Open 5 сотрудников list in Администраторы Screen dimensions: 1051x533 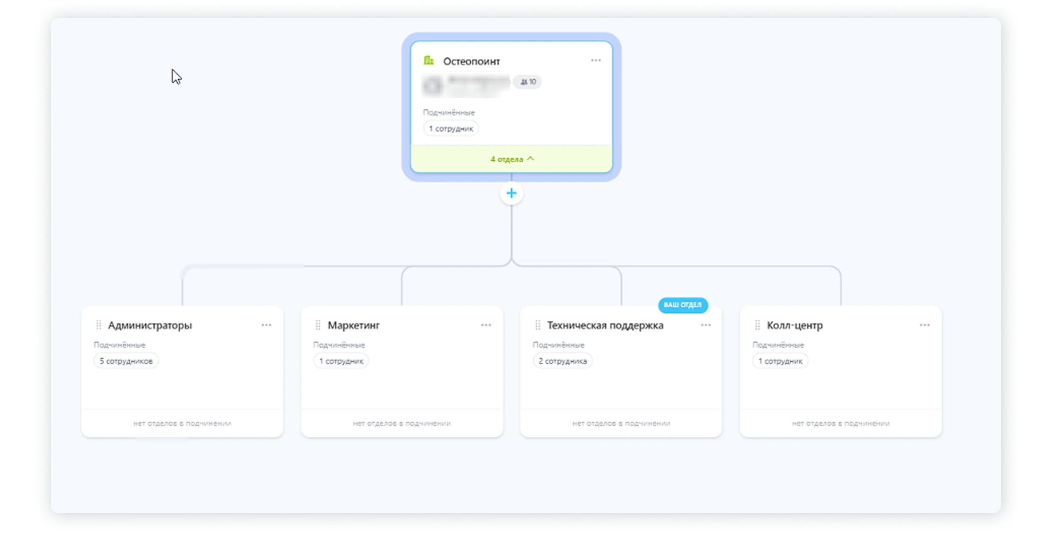126,360
